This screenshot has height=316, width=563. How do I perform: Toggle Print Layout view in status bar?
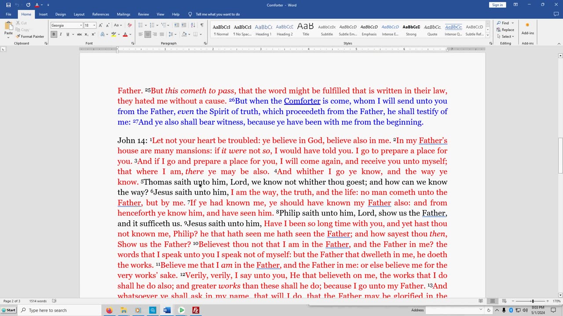(493, 301)
